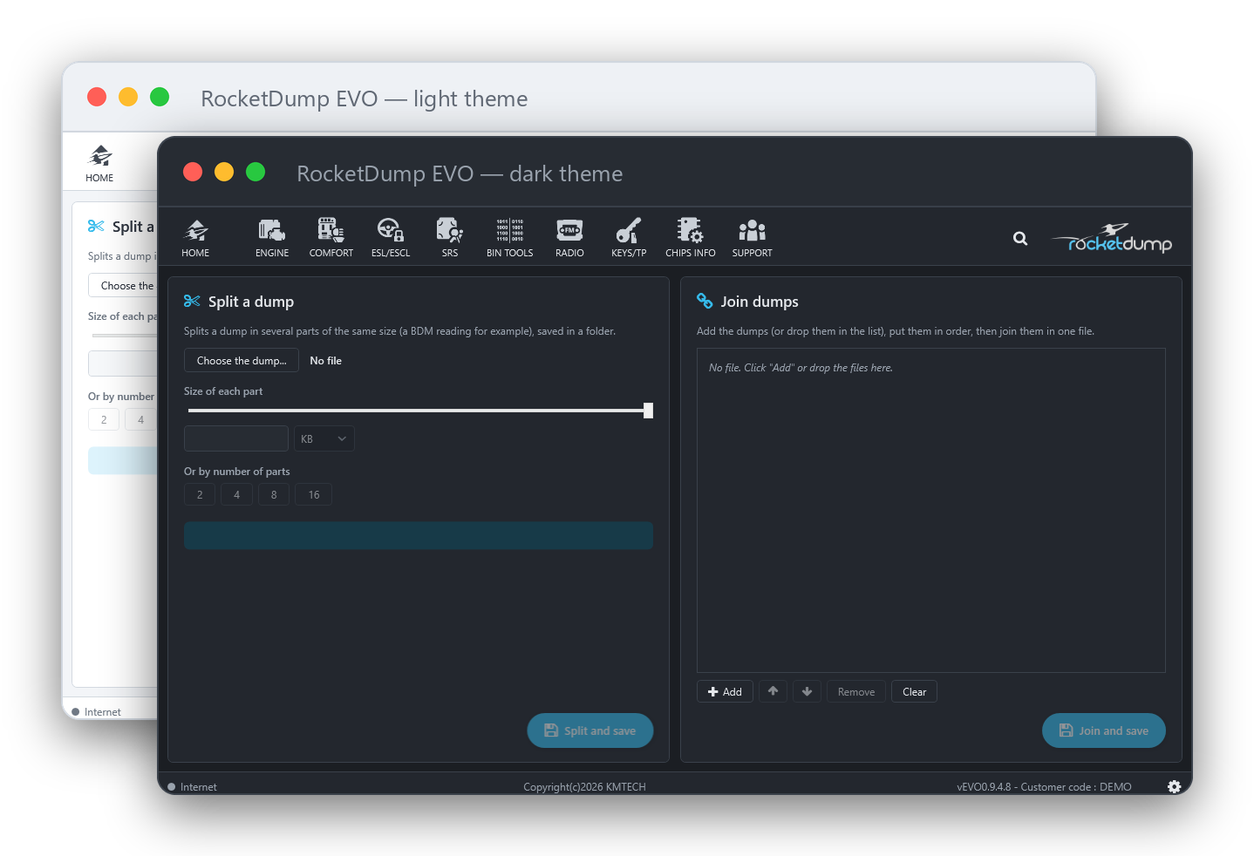Click "Choose the dump..." in dark theme window
This screenshot has width=1254, height=856.
click(x=242, y=361)
